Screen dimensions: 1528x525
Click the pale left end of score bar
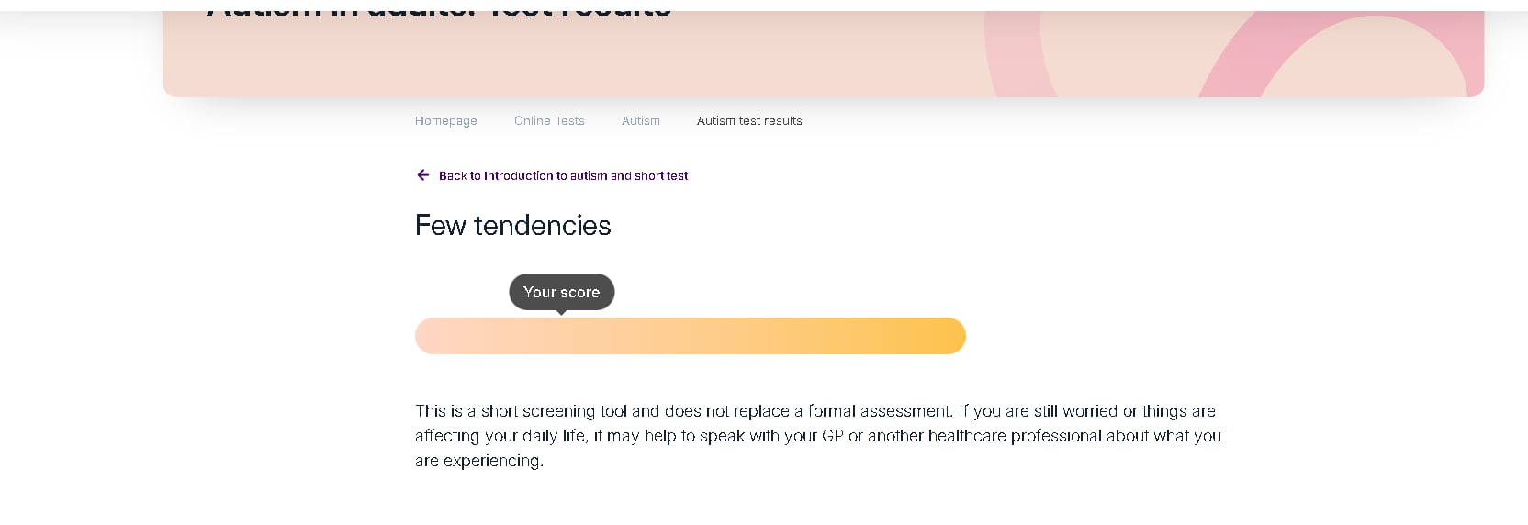click(433, 336)
